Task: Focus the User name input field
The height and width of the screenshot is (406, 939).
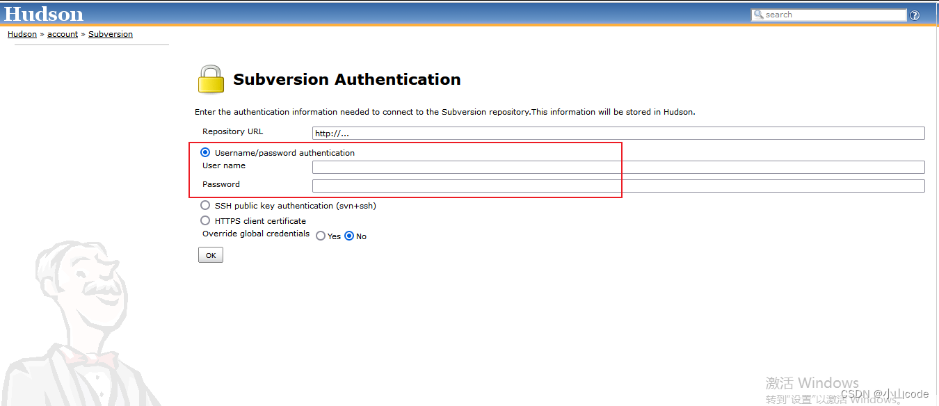Action: point(618,167)
